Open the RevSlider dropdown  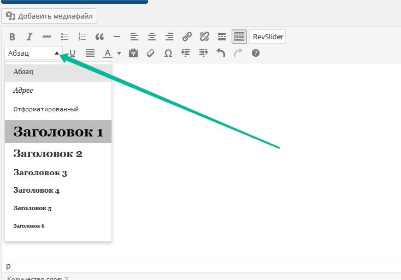pyautogui.click(x=267, y=37)
